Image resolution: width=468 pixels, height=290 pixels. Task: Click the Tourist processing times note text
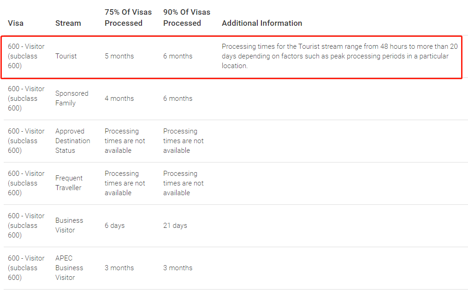pos(339,56)
